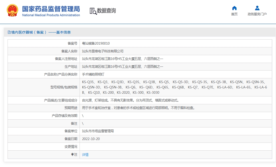Click the empty 变更情况 value cell

(x=176, y=147)
